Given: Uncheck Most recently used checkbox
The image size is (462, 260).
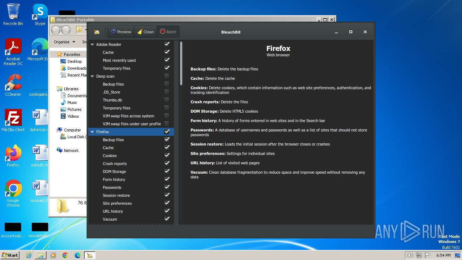Looking at the screenshot, I should pyautogui.click(x=167, y=60).
